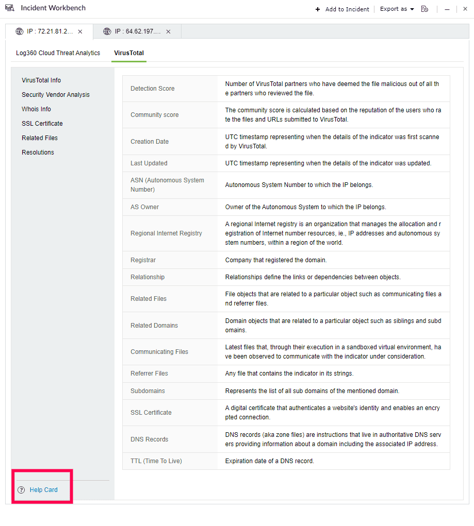Expand the Related Files section
The width and height of the screenshot is (474, 526).
tap(40, 138)
